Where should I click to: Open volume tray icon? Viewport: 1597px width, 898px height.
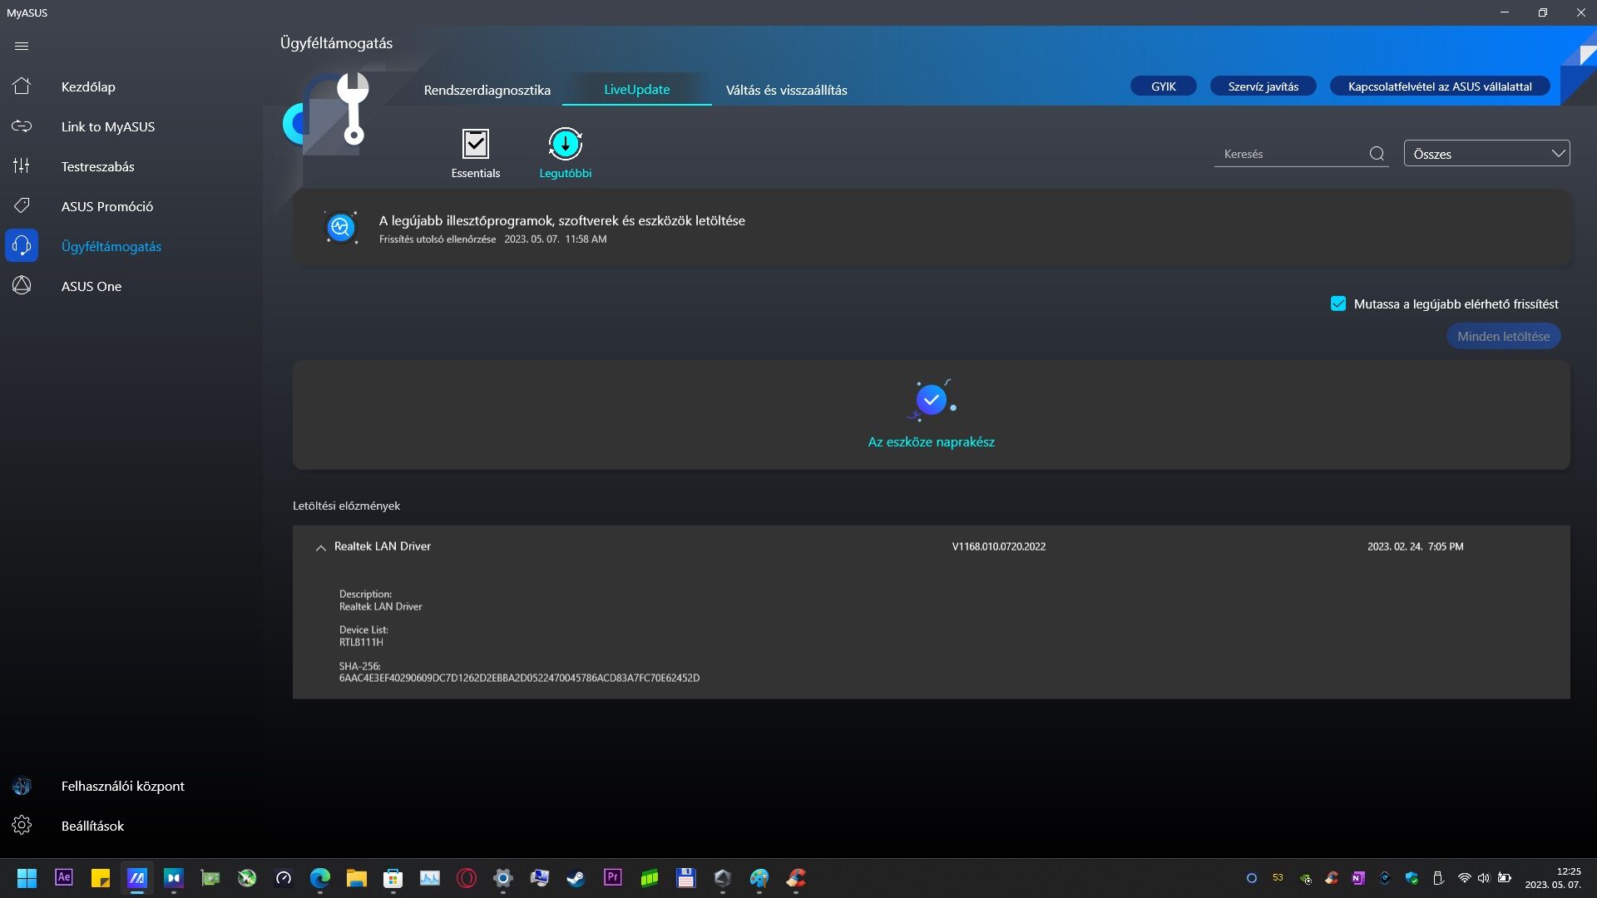(x=1483, y=878)
